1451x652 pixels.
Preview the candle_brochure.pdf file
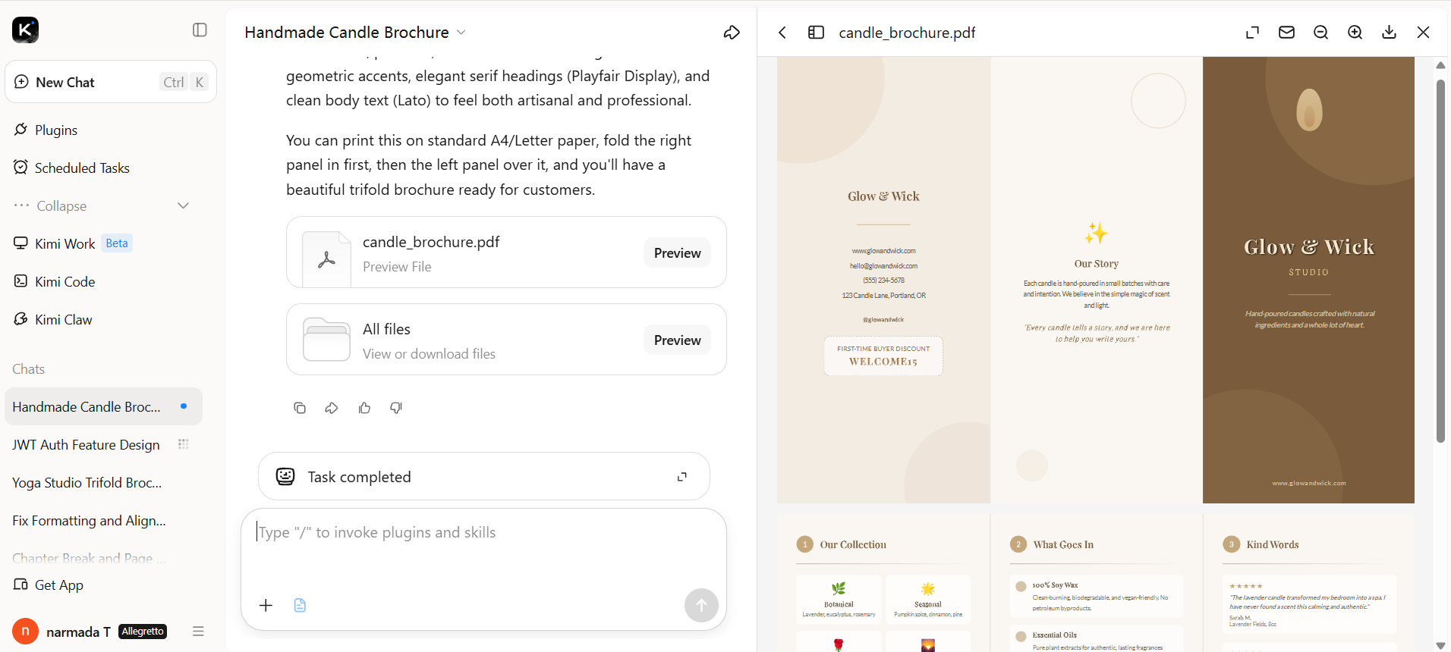(x=677, y=253)
